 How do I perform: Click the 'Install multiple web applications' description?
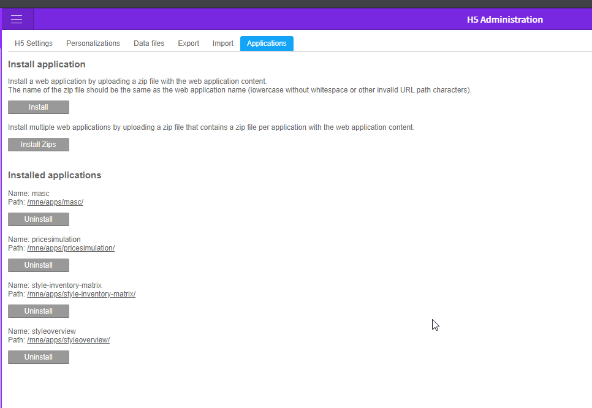211,127
